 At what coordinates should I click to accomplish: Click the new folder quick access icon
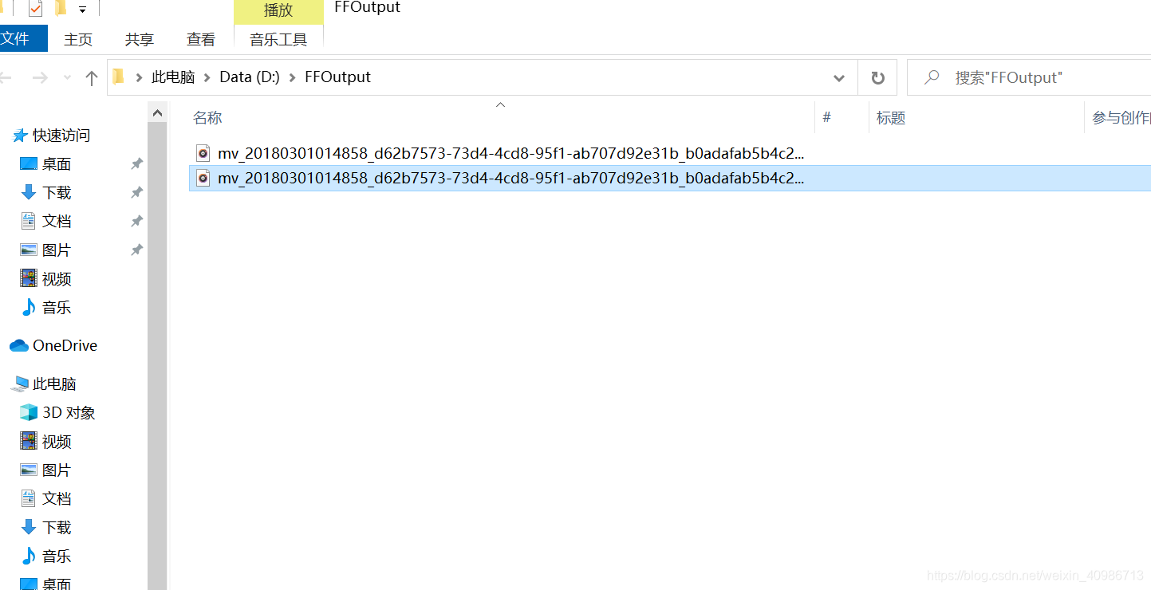tap(61, 9)
